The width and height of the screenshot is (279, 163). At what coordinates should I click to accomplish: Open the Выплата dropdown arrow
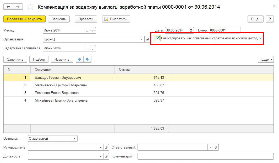75,139
